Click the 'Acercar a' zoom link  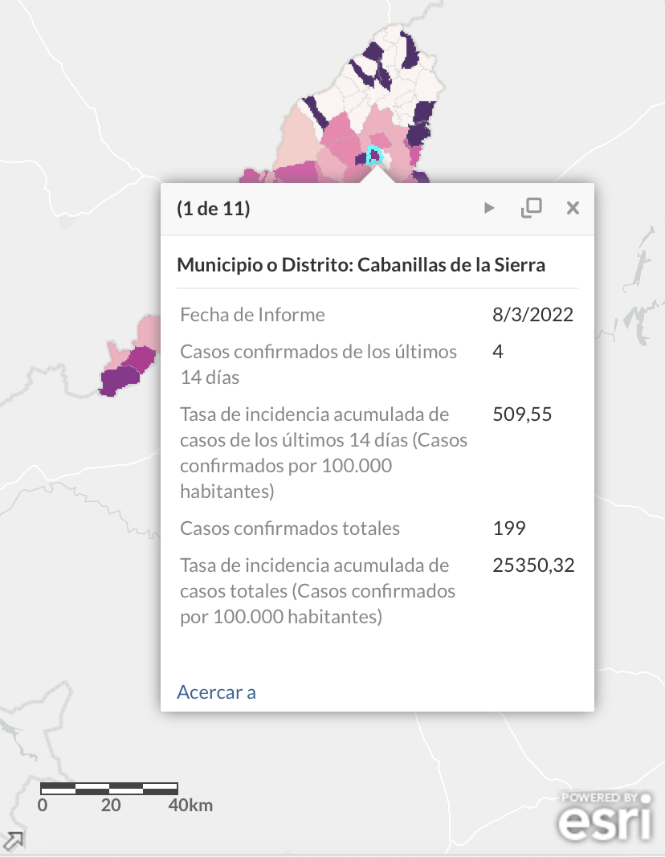pos(216,692)
